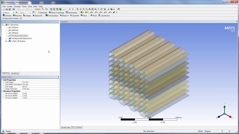Collapse the Structure Properties section
The image size is (239, 134).
pyautogui.click(x=2, y=91)
